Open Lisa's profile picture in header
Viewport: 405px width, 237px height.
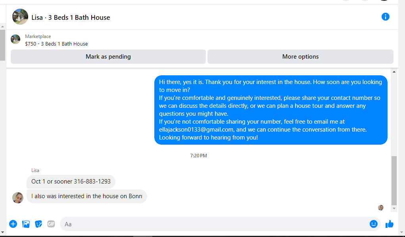click(20, 17)
